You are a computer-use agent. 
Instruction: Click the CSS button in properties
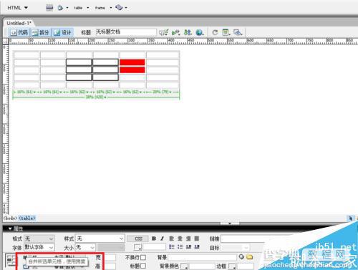click(x=138, y=238)
